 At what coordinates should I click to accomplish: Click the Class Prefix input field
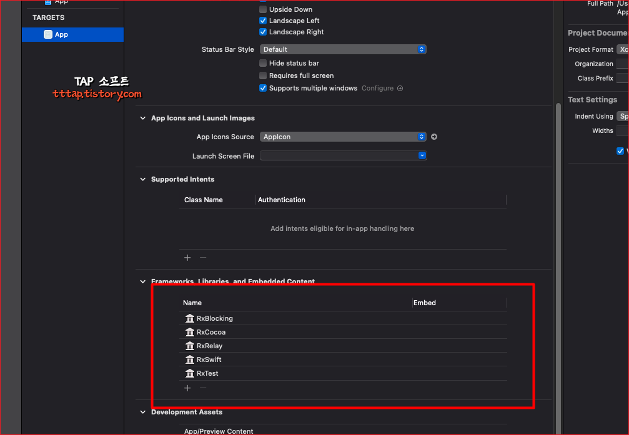coord(623,78)
